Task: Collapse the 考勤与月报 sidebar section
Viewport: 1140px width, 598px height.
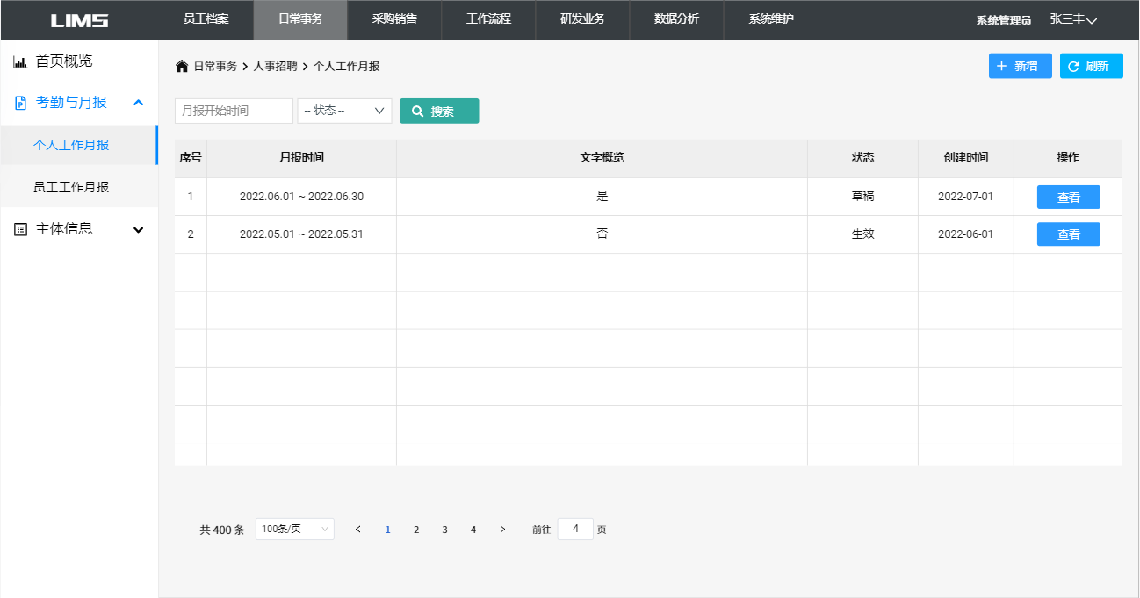Action: (x=138, y=103)
